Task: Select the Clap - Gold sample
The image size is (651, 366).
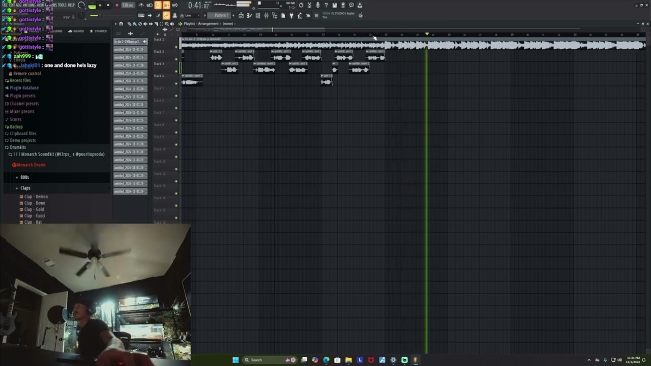Action: [32, 209]
